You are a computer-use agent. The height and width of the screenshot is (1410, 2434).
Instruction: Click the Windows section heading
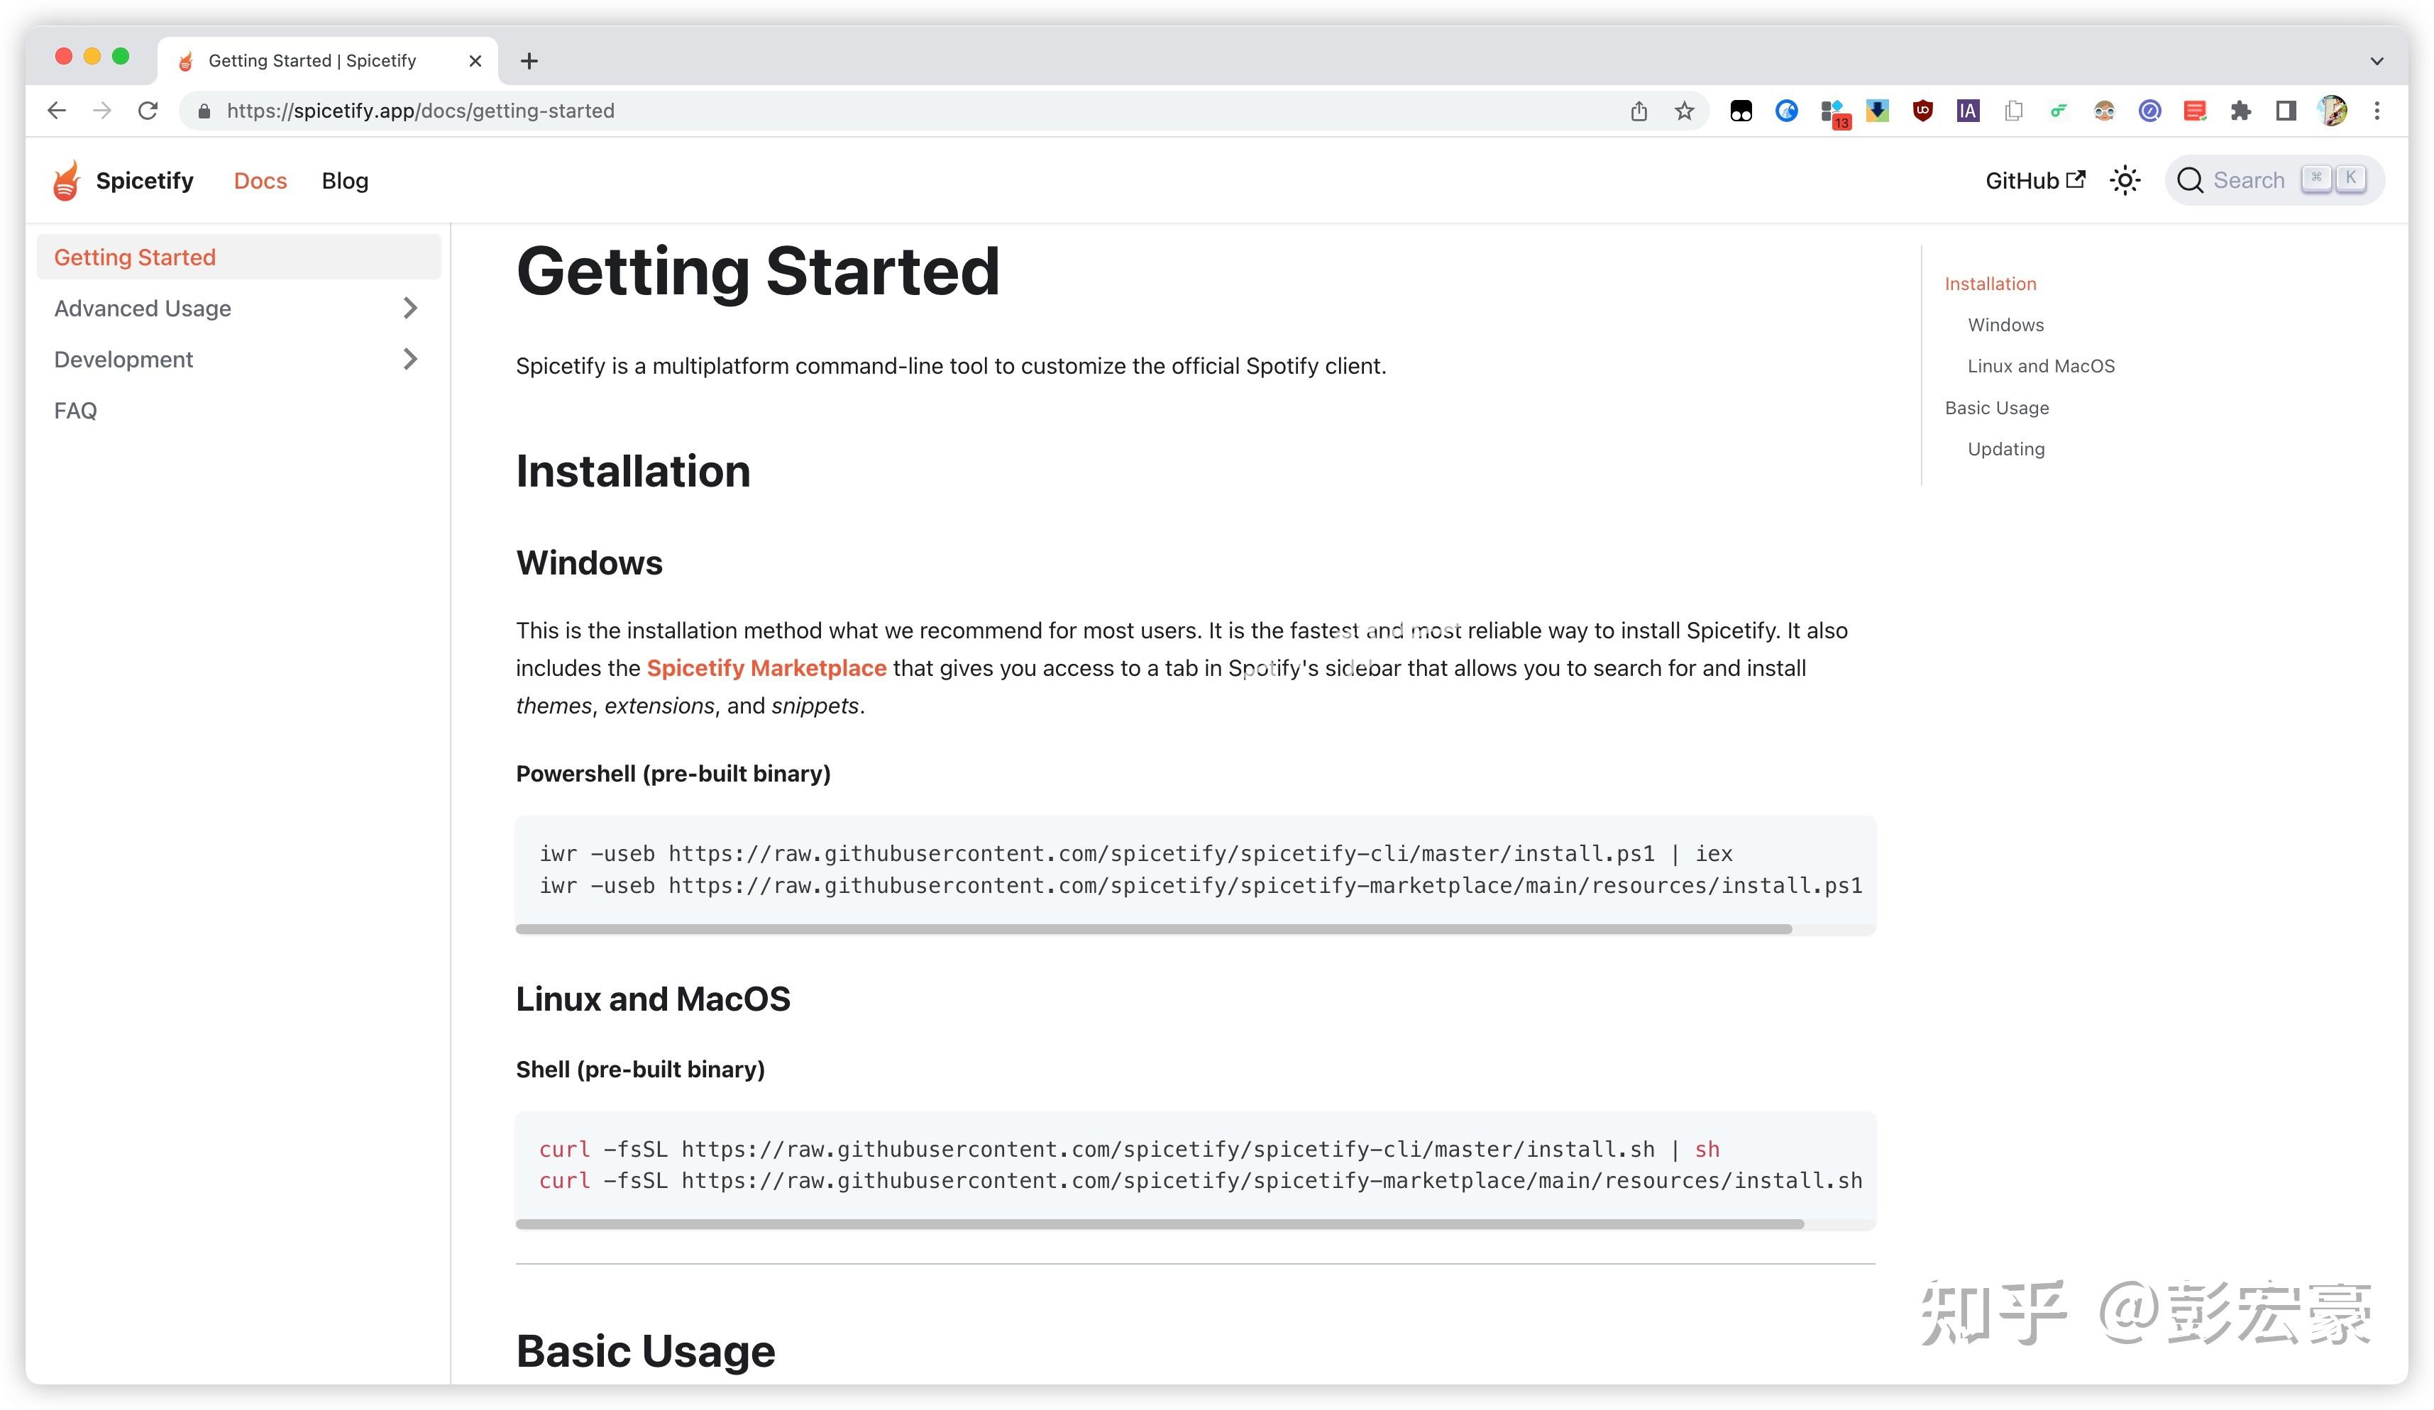(589, 562)
